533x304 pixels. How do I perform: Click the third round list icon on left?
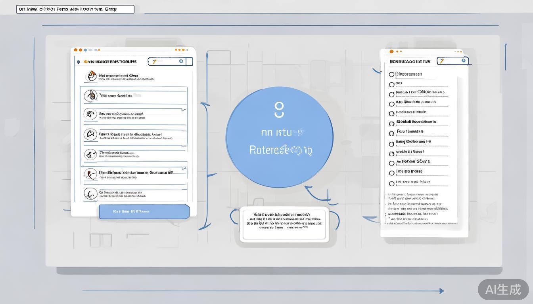click(90, 114)
